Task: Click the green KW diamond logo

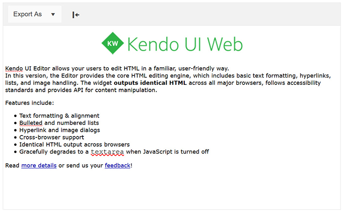Action: point(112,45)
